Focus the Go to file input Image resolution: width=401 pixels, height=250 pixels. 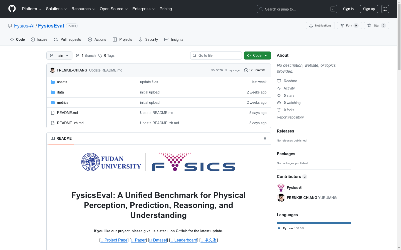[216, 55]
